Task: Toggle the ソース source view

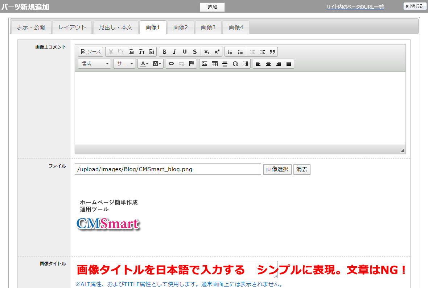Action: coord(91,52)
